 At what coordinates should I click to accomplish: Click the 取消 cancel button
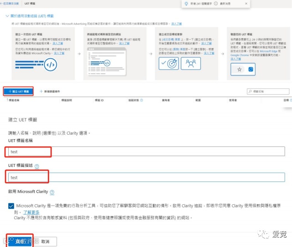point(45,242)
